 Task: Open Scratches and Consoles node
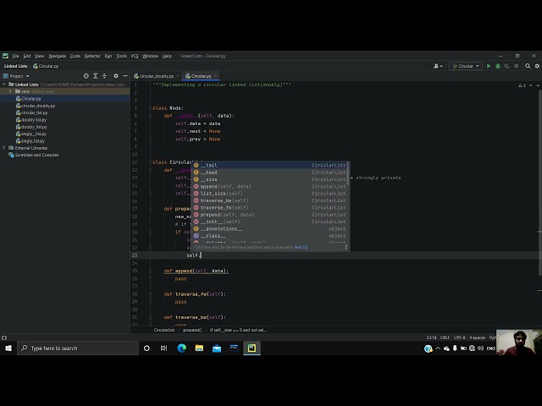click(x=36, y=155)
